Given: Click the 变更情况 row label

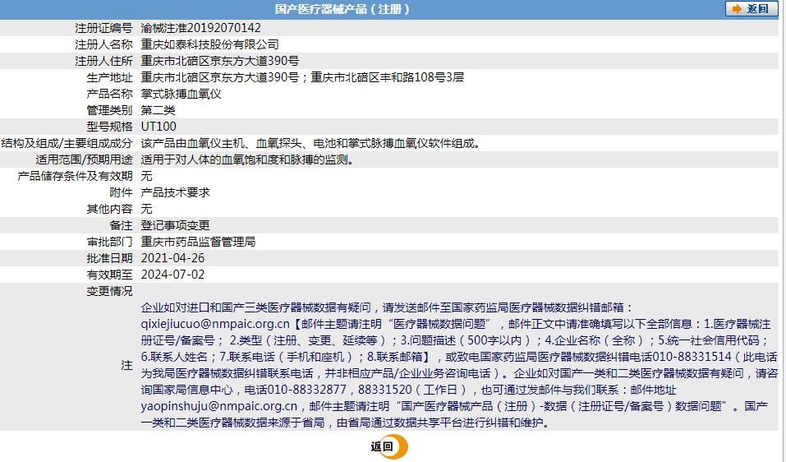Looking at the screenshot, I should pyautogui.click(x=109, y=291).
